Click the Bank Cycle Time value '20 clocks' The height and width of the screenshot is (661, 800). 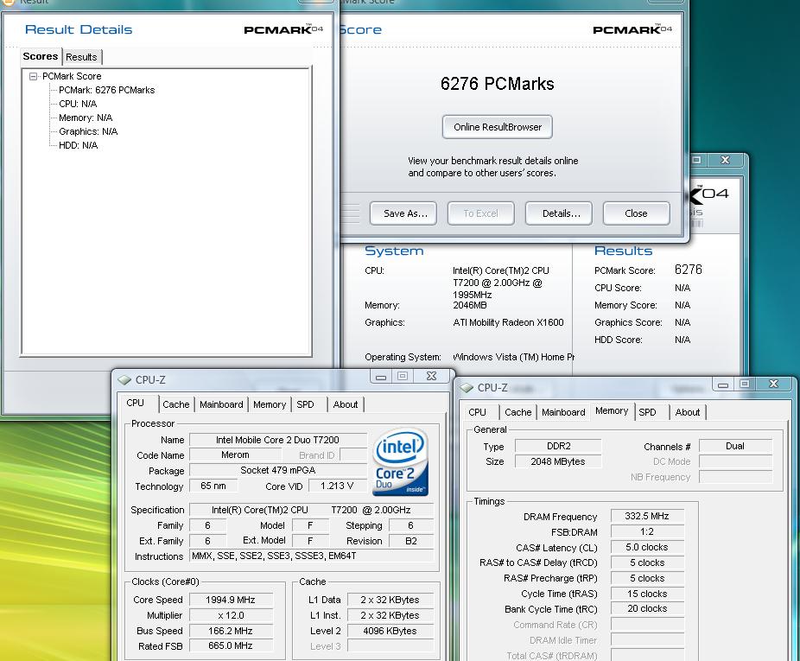click(x=647, y=608)
